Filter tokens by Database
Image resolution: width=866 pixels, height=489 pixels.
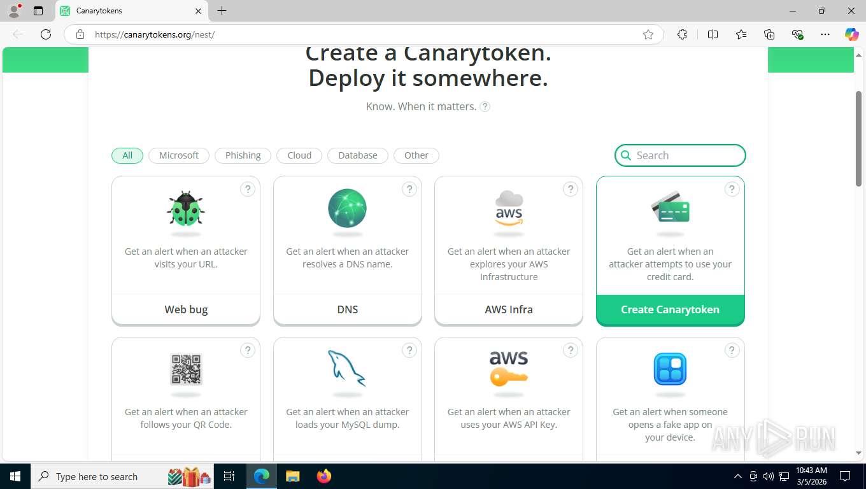pyautogui.click(x=358, y=155)
